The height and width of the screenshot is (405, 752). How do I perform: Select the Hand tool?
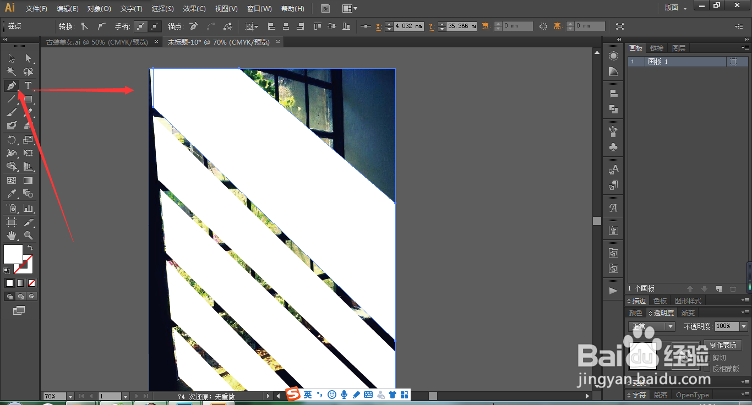click(x=12, y=235)
